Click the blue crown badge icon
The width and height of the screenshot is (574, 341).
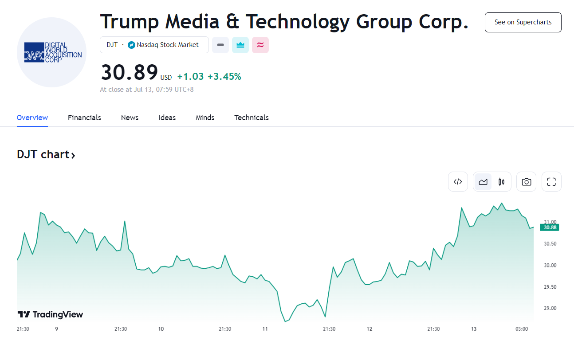click(x=240, y=45)
